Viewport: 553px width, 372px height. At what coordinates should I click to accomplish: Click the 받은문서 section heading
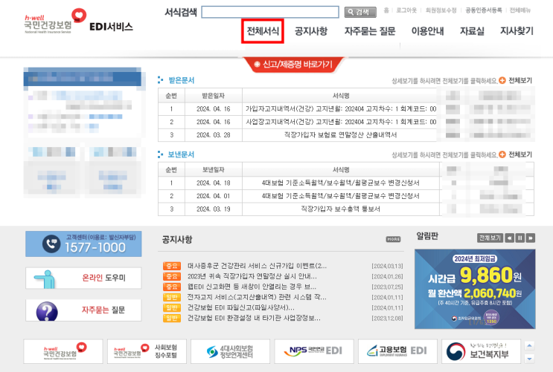coord(182,80)
